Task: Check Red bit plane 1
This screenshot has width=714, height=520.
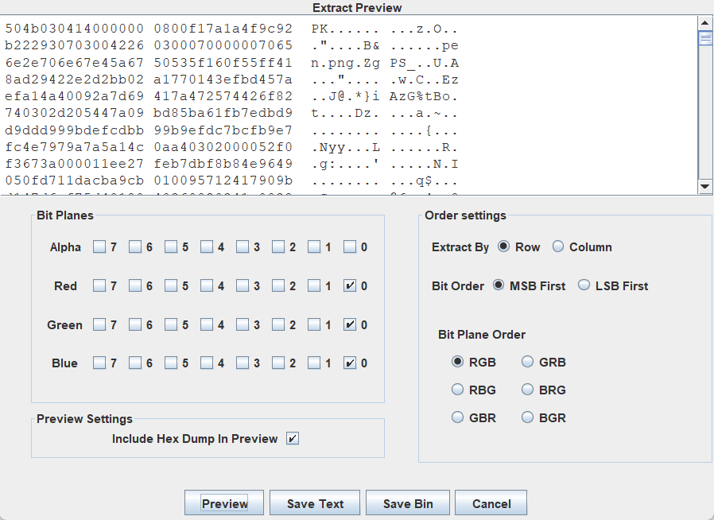Action: tap(314, 285)
